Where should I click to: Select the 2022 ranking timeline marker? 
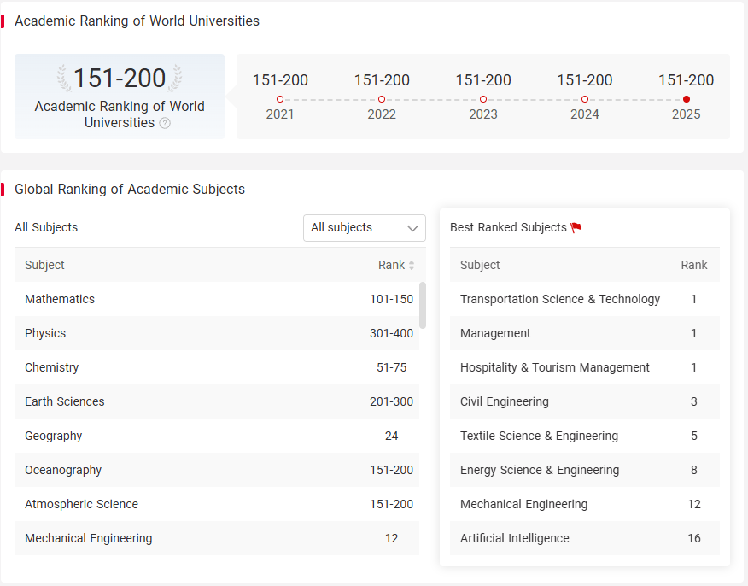pyautogui.click(x=382, y=99)
